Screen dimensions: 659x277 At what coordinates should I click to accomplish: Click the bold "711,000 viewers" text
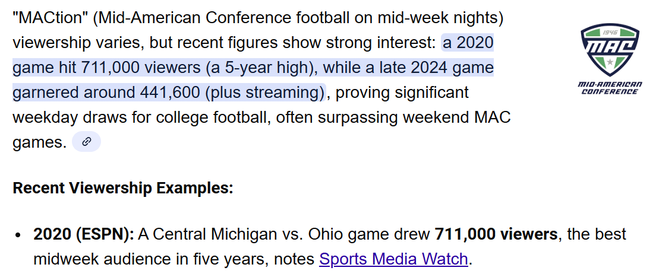[496, 234]
